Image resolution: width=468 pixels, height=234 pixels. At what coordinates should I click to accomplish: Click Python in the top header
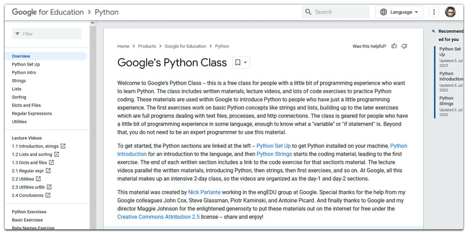(x=107, y=12)
